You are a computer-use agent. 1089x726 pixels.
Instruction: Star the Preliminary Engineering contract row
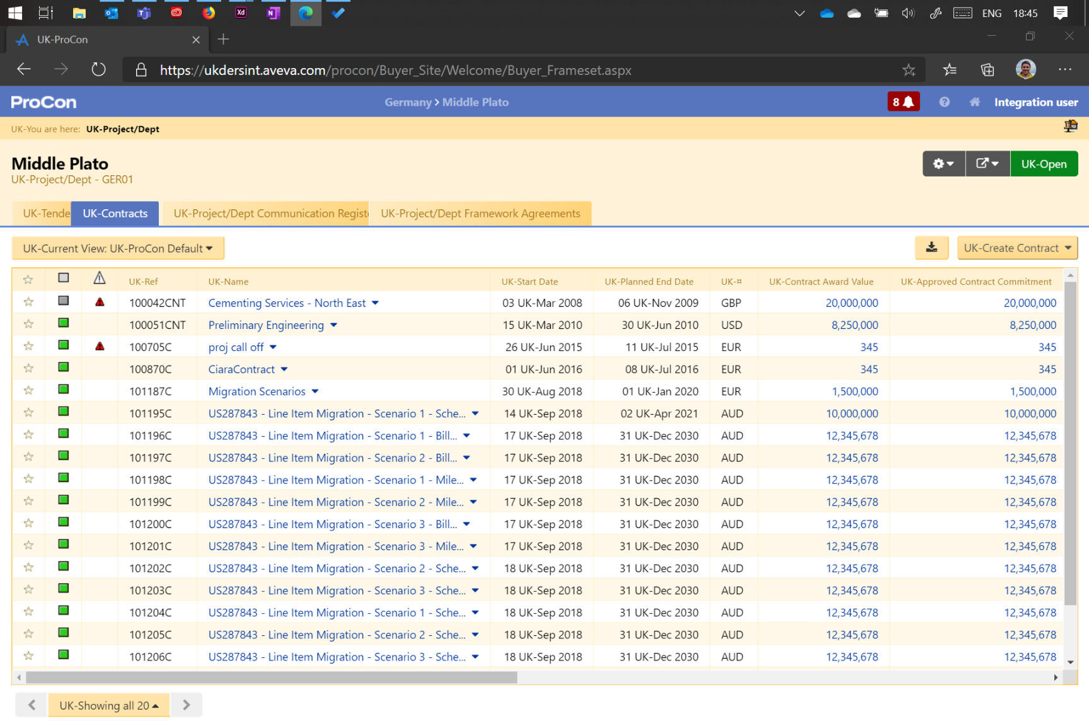pos(28,325)
